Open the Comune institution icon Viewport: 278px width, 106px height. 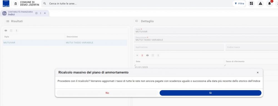(16, 4)
